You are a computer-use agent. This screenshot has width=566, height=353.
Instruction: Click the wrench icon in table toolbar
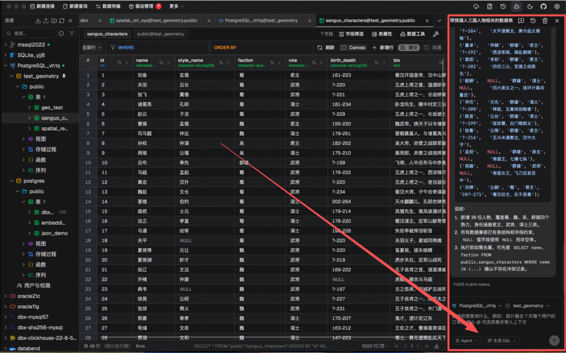click(436, 34)
